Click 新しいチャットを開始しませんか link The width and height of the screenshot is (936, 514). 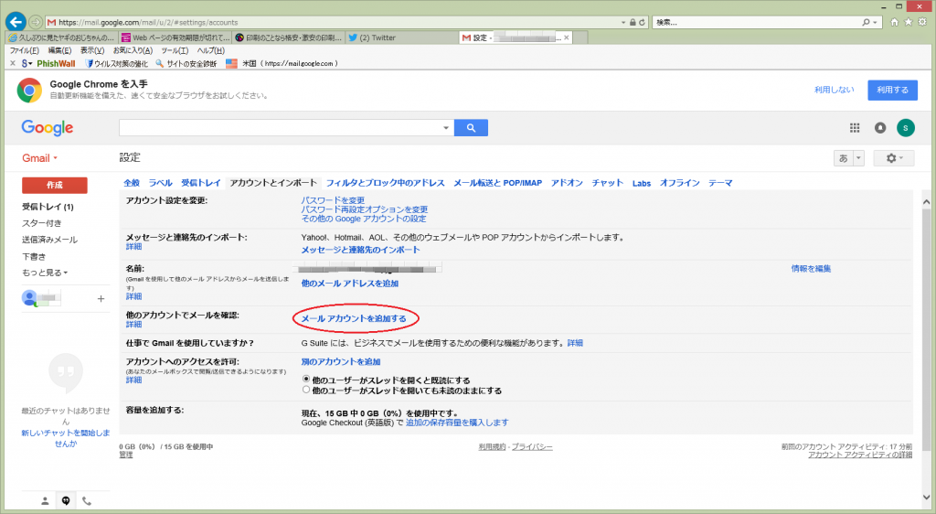point(66,438)
